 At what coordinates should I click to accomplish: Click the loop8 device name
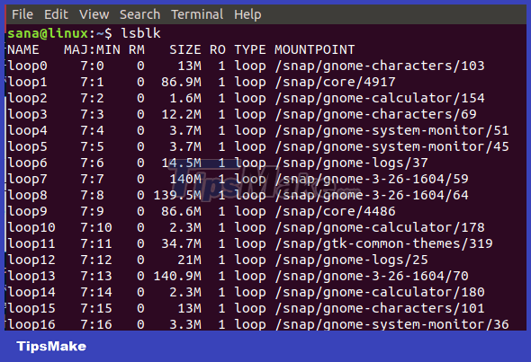[x=27, y=195]
